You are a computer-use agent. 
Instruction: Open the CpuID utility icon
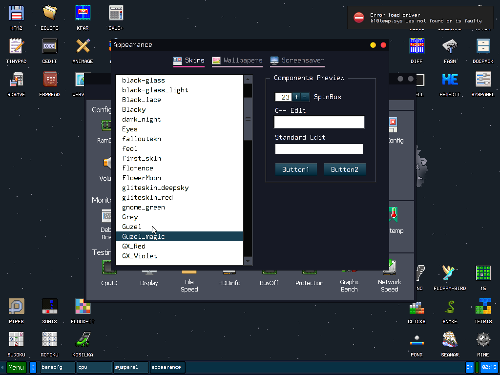tap(109, 268)
